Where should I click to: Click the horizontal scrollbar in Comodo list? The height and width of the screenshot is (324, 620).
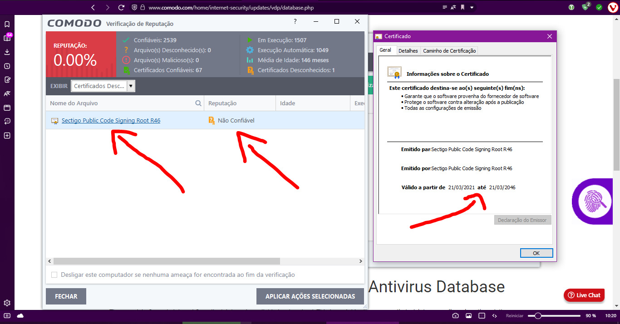[167, 261]
